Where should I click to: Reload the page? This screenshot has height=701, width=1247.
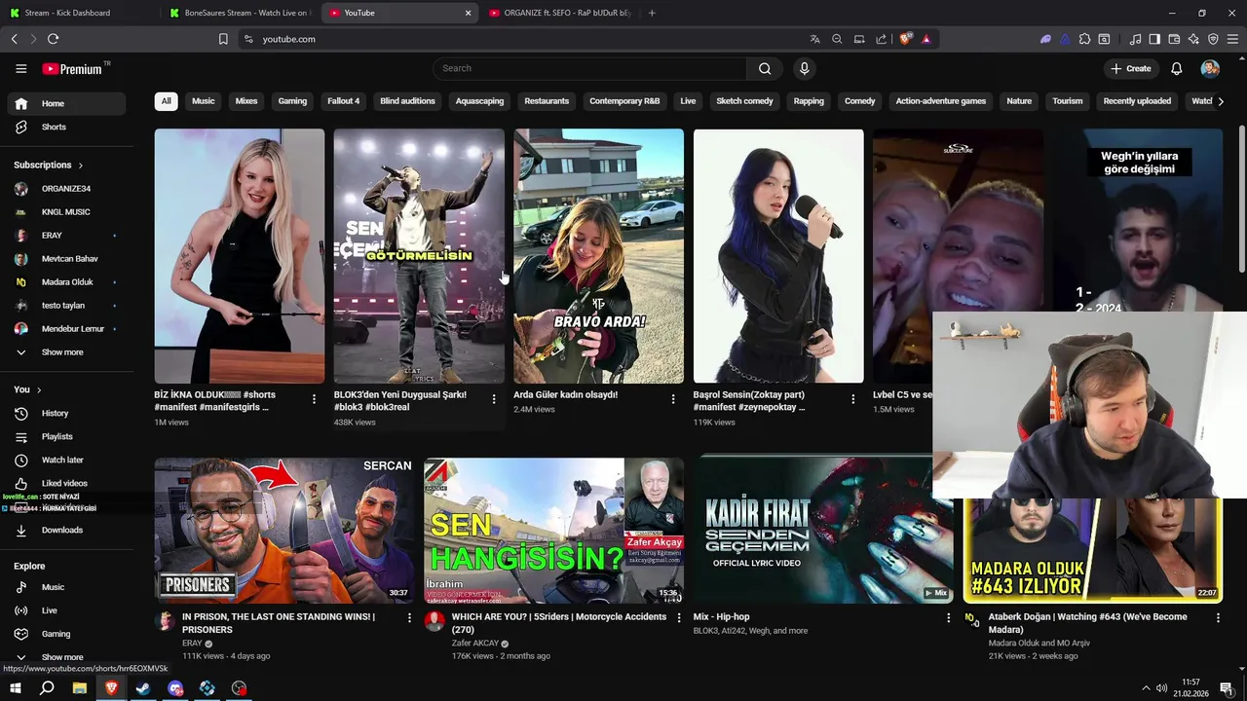click(53, 39)
